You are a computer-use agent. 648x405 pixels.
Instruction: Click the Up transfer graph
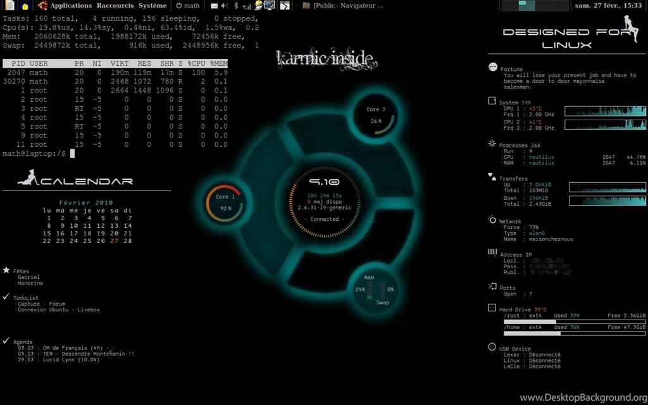pyautogui.click(x=607, y=187)
